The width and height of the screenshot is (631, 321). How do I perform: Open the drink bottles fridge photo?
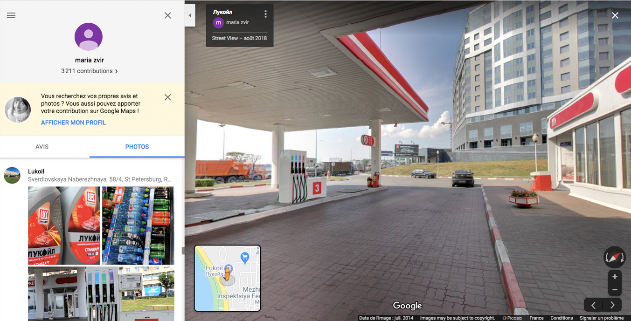(138, 225)
